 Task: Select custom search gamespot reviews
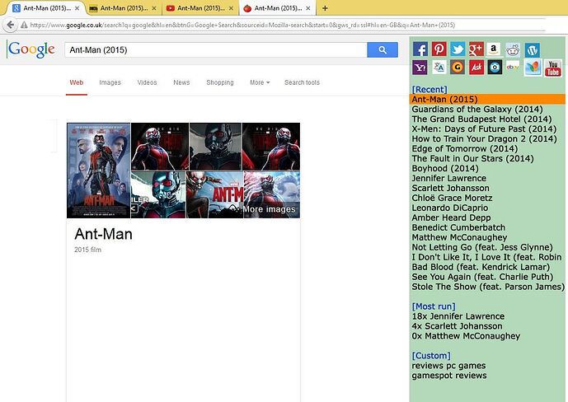pos(449,376)
